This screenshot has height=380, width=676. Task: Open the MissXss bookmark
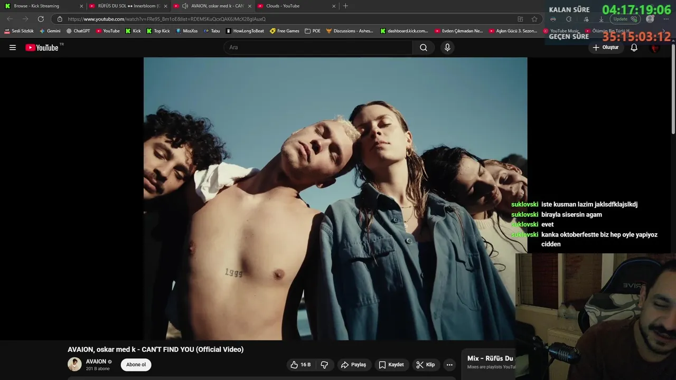186,31
